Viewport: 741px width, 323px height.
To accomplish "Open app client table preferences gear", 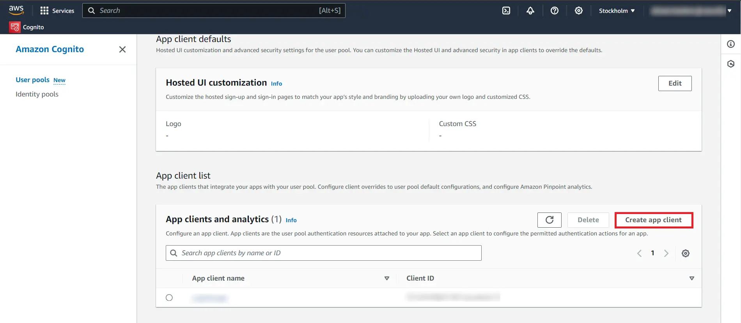I will tap(686, 253).
